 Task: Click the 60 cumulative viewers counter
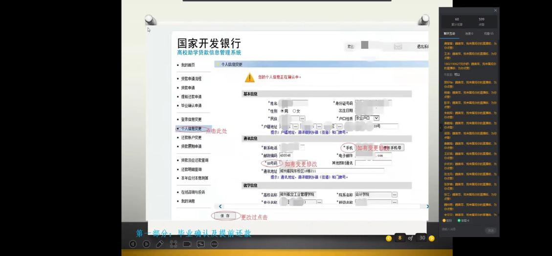pos(457,20)
